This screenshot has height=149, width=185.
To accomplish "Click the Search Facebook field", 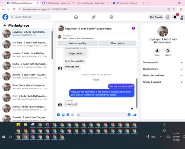I will click(x=30, y=17).
